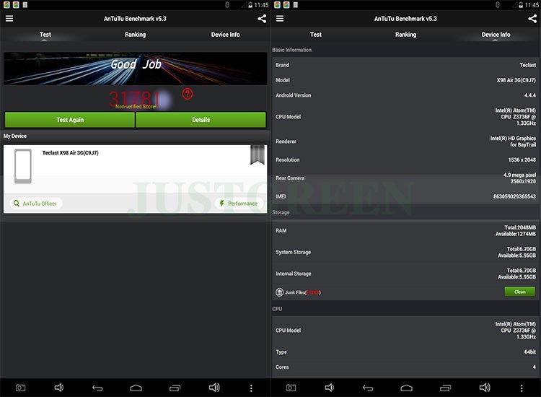This screenshot has height=397, width=541.
Task: Click the Details button
Action: (201, 120)
